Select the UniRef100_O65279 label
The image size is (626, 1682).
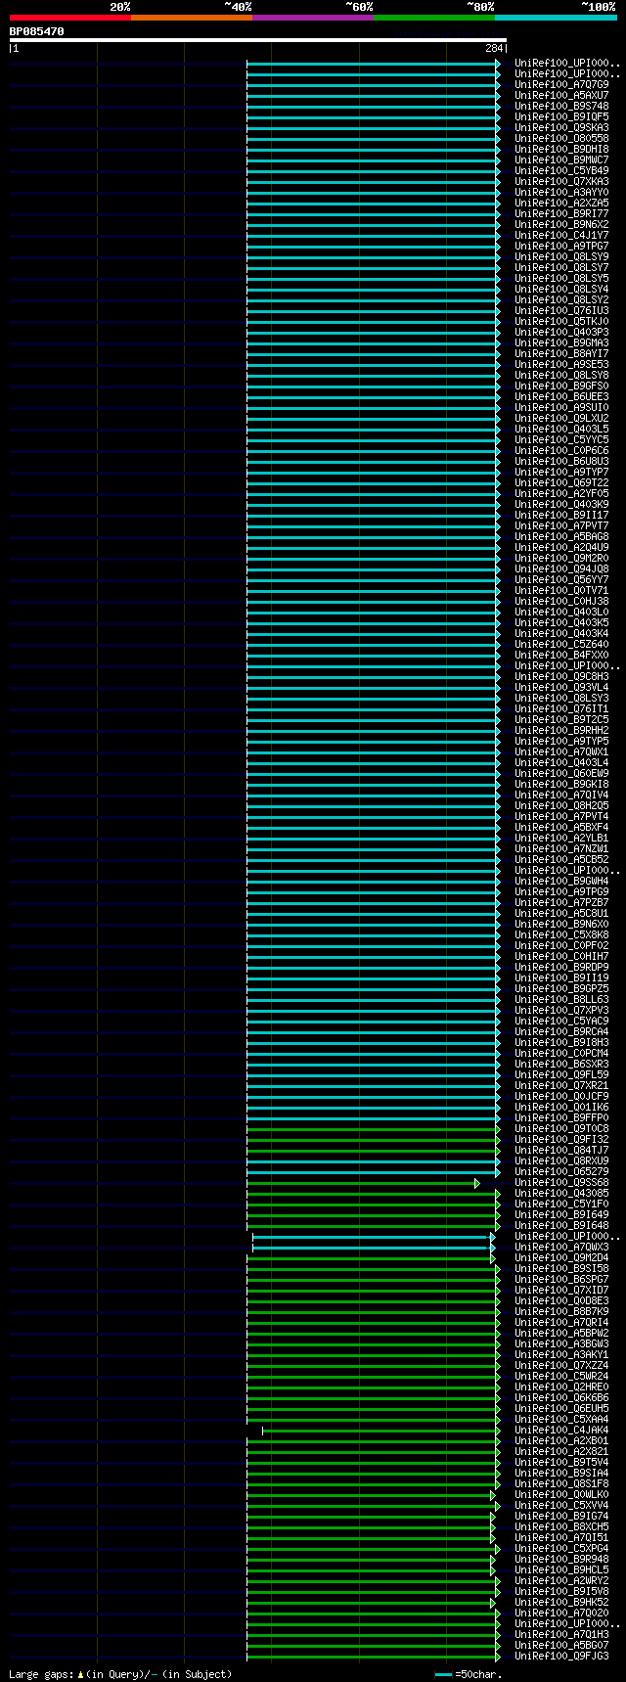point(561,1172)
